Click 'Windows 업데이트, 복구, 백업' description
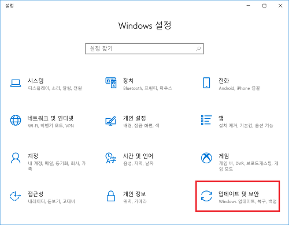The image size is (289, 225). coord(248,201)
